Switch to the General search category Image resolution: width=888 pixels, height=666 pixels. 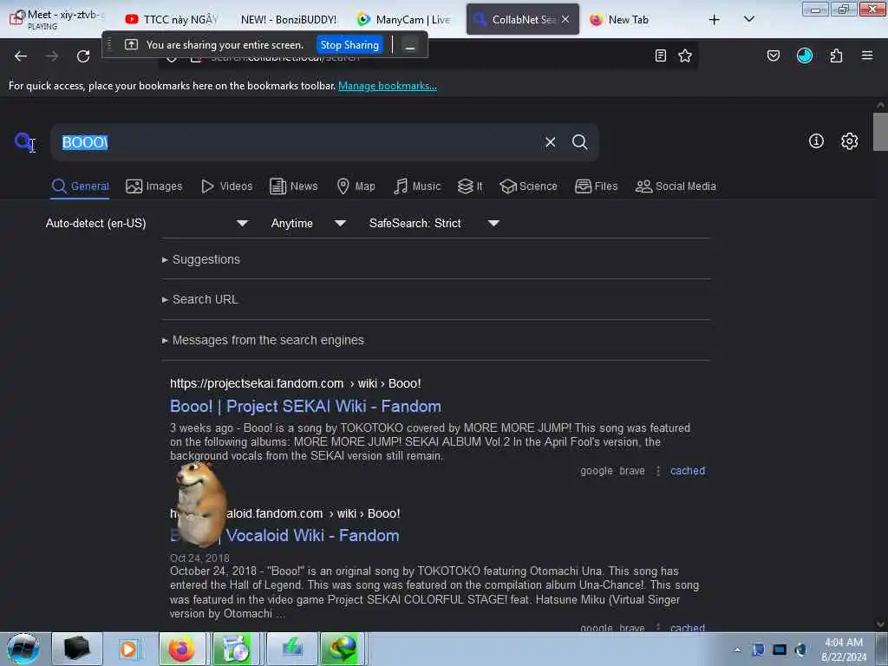point(81,186)
